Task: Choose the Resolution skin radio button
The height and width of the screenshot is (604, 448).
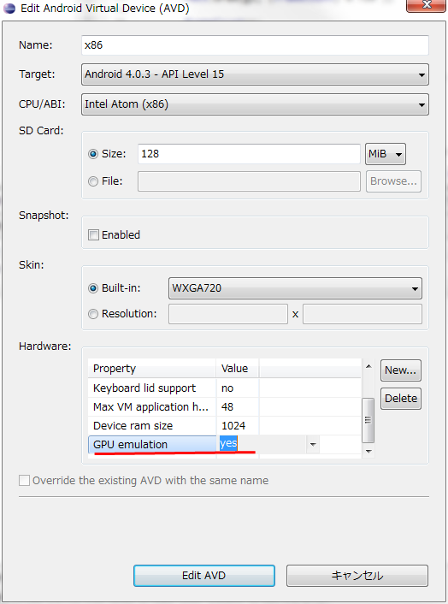Action: point(93,314)
